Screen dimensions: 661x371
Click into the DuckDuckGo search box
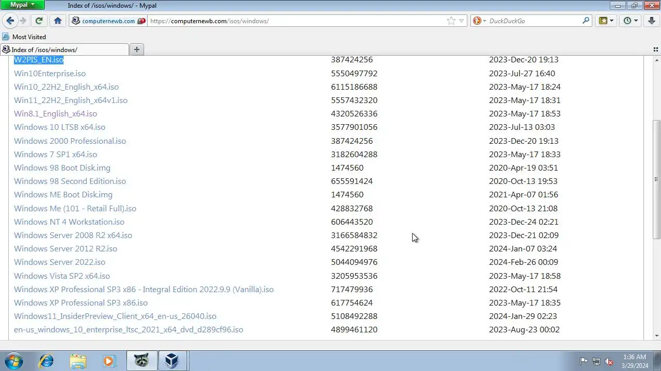[x=534, y=21]
